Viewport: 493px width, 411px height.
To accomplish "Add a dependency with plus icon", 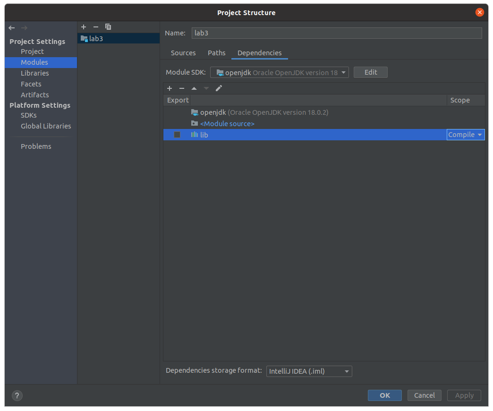I will [x=170, y=88].
